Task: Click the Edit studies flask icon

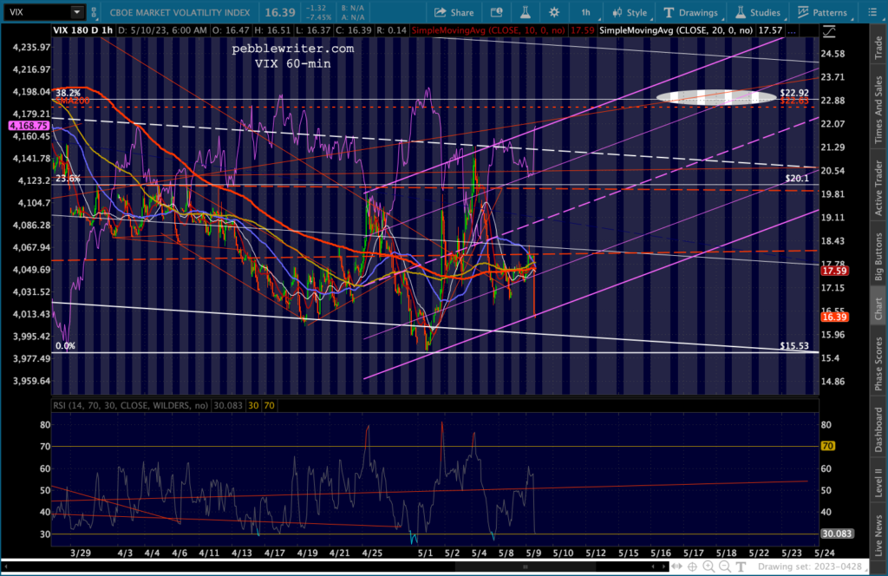Action: pos(524,13)
